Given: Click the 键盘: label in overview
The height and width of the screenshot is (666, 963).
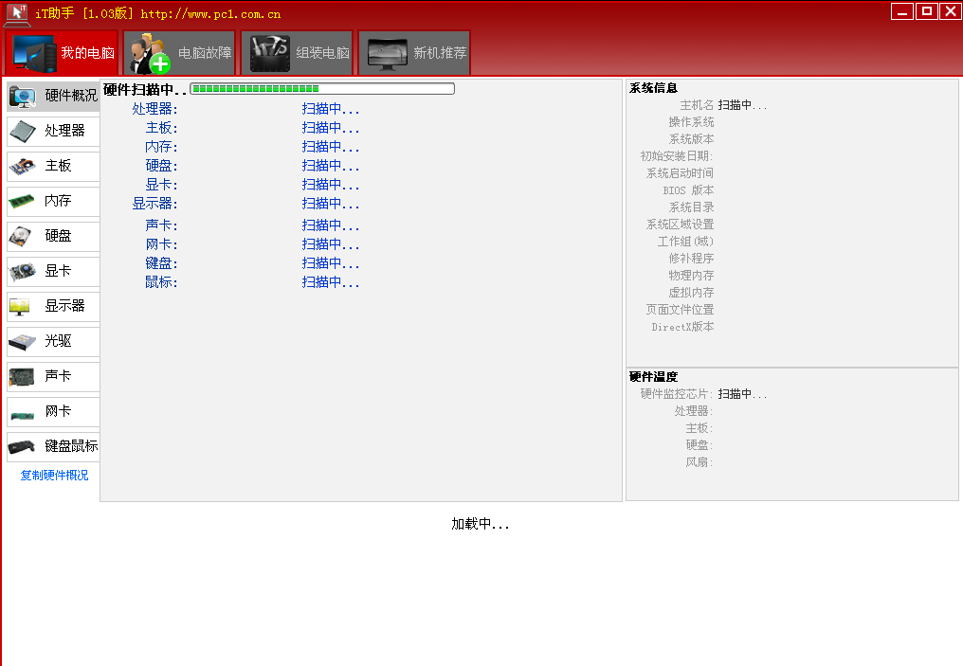Looking at the screenshot, I should point(161,264).
